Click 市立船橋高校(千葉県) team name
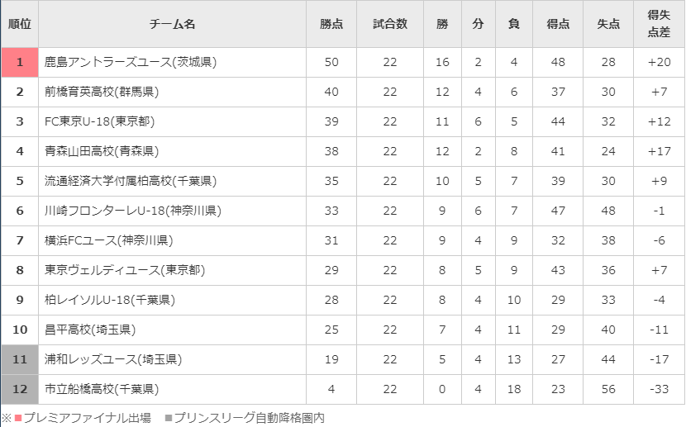The width and height of the screenshot is (686, 427). pos(102,389)
